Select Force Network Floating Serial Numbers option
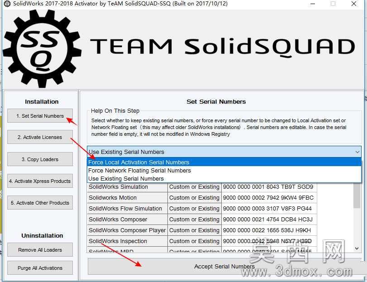Image resolution: width=367 pixels, height=282 pixels. [x=224, y=170]
